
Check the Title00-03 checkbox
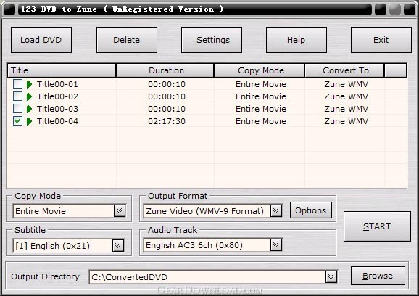point(17,109)
